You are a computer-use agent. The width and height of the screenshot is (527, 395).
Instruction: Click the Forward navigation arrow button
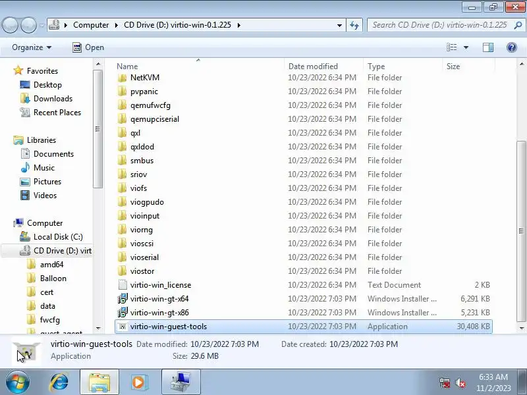click(x=28, y=25)
